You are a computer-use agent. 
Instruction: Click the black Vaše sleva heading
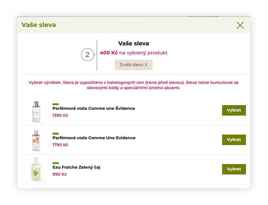133,43
